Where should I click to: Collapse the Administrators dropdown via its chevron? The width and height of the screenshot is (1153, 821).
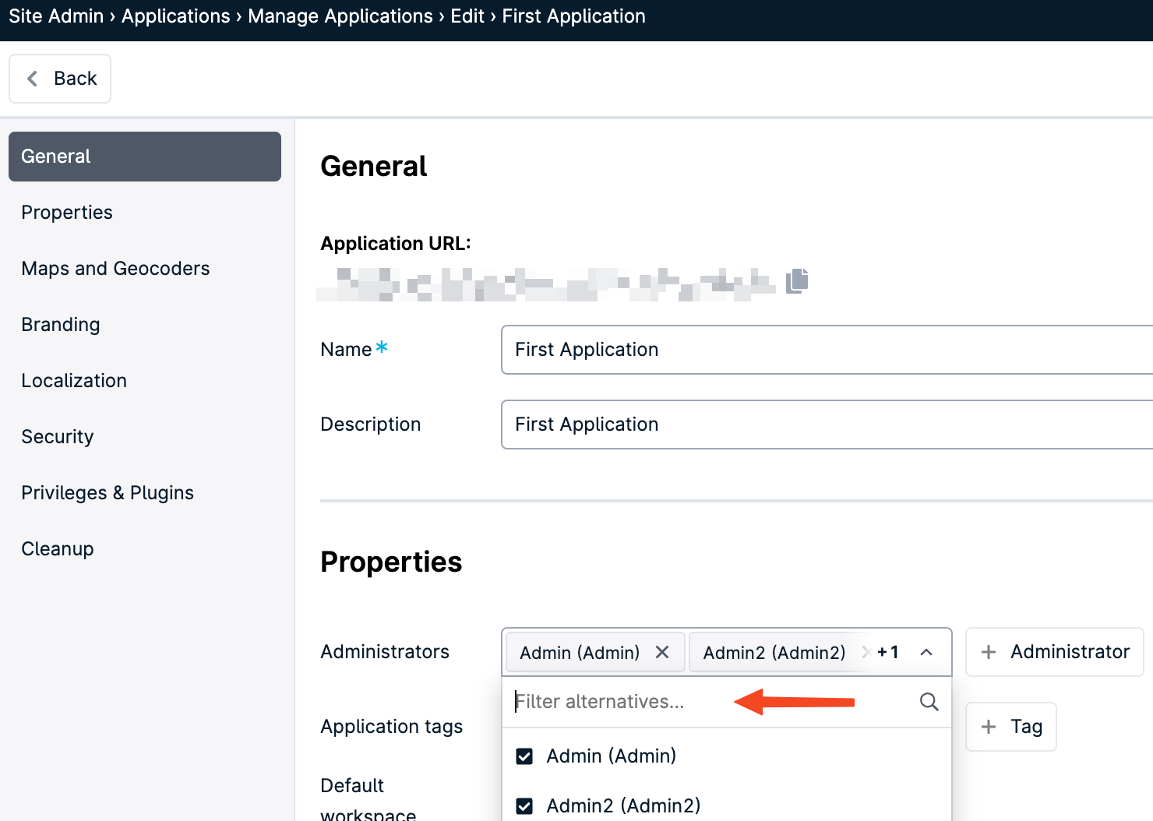point(926,652)
